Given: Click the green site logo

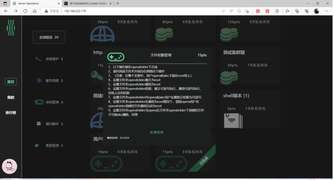Looking at the screenshot, I should 11,27.
